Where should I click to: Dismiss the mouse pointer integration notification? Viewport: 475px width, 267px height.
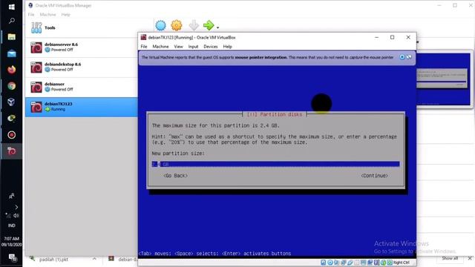click(x=402, y=57)
